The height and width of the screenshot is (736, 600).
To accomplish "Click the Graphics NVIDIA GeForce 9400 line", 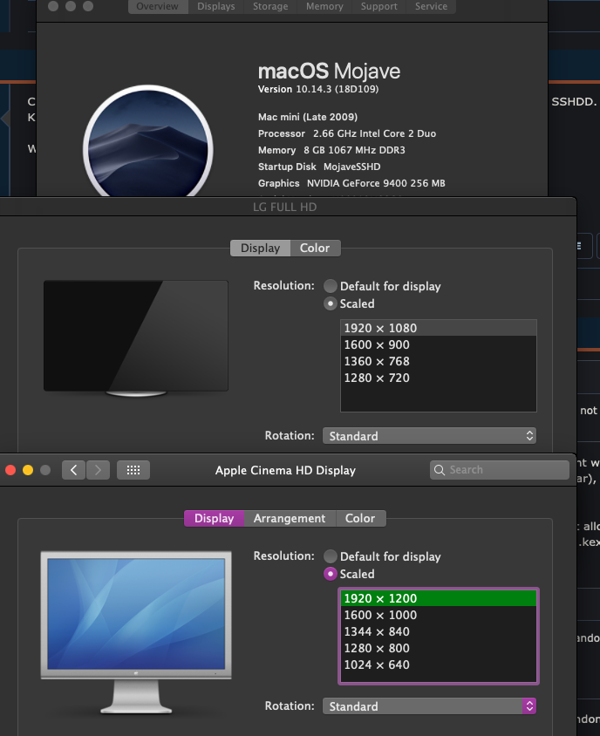I will point(351,183).
